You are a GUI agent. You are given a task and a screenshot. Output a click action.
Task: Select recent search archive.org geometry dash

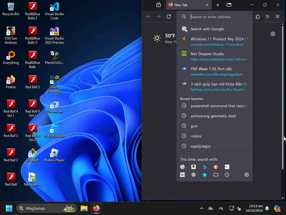click(x=214, y=116)
